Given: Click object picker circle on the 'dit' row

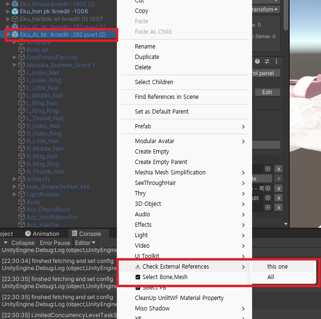Looking at the screenshot, I should 268,198.
